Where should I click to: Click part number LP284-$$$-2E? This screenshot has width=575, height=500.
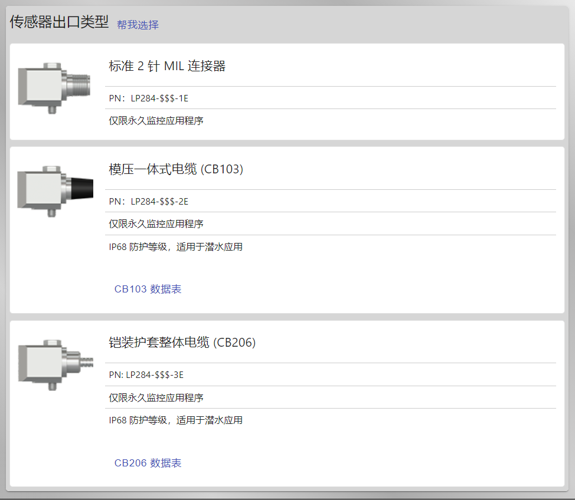coord(159,202)
